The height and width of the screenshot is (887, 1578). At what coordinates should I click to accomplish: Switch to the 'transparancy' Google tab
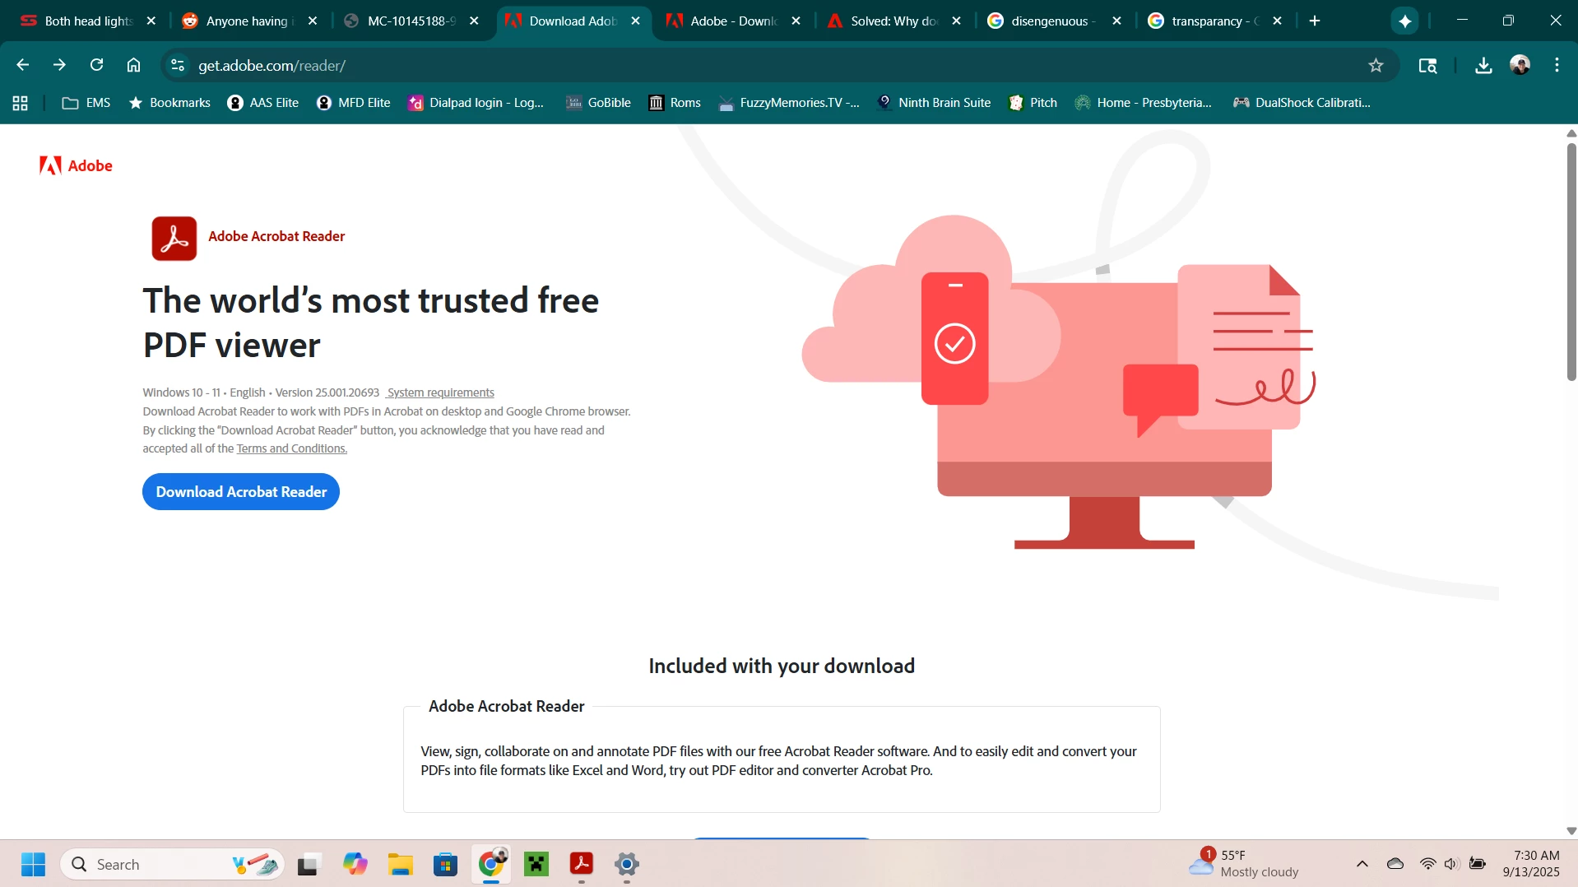coord(1214,21)
